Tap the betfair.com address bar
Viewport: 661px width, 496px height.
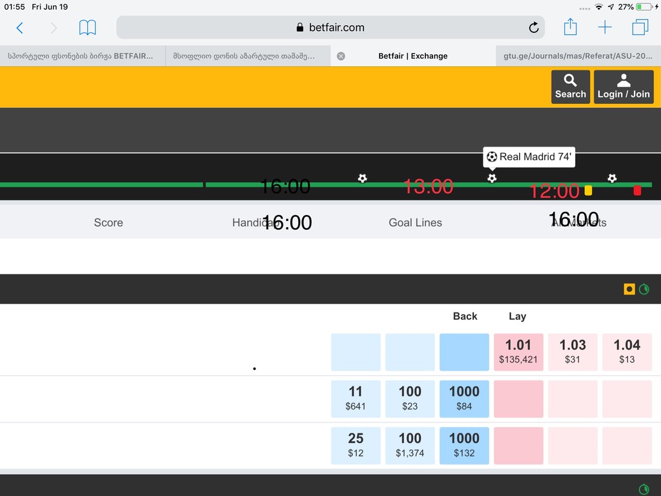click(330, 27)
